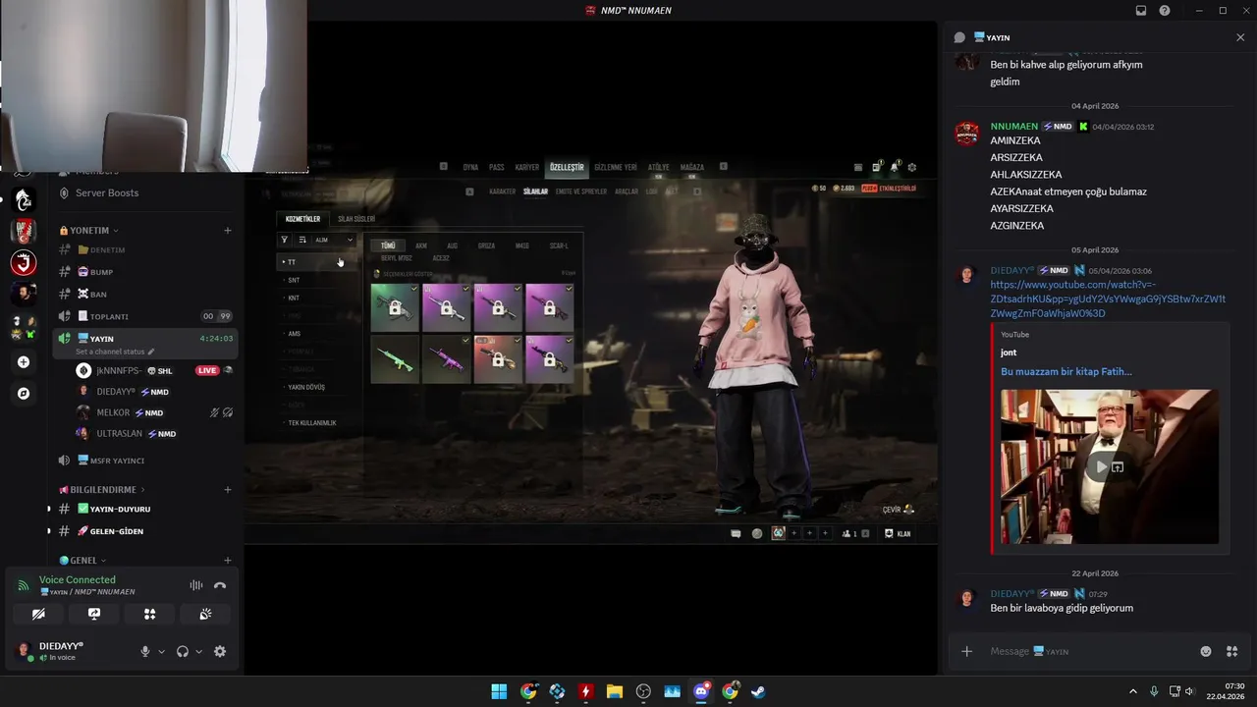Start an activity button

tap(149, 614)
